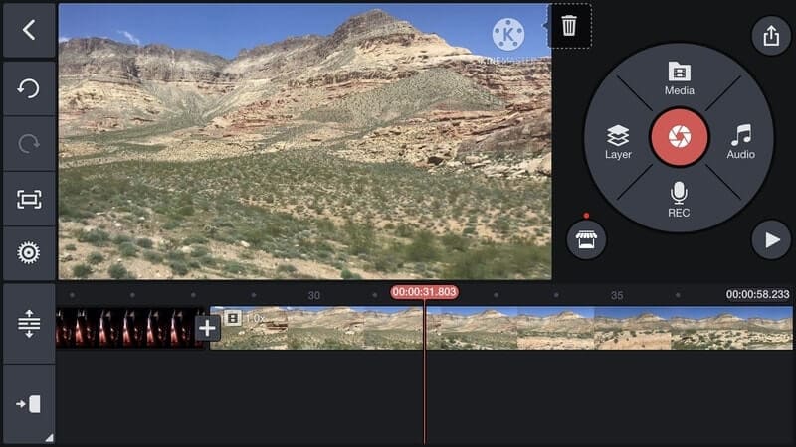Tap the back arrow icon
Screen dimensions: 796x447
tap(29, 30)
